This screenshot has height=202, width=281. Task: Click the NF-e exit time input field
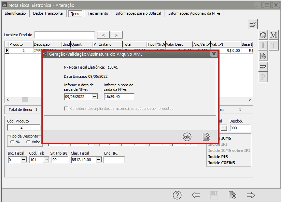point(119,97)
